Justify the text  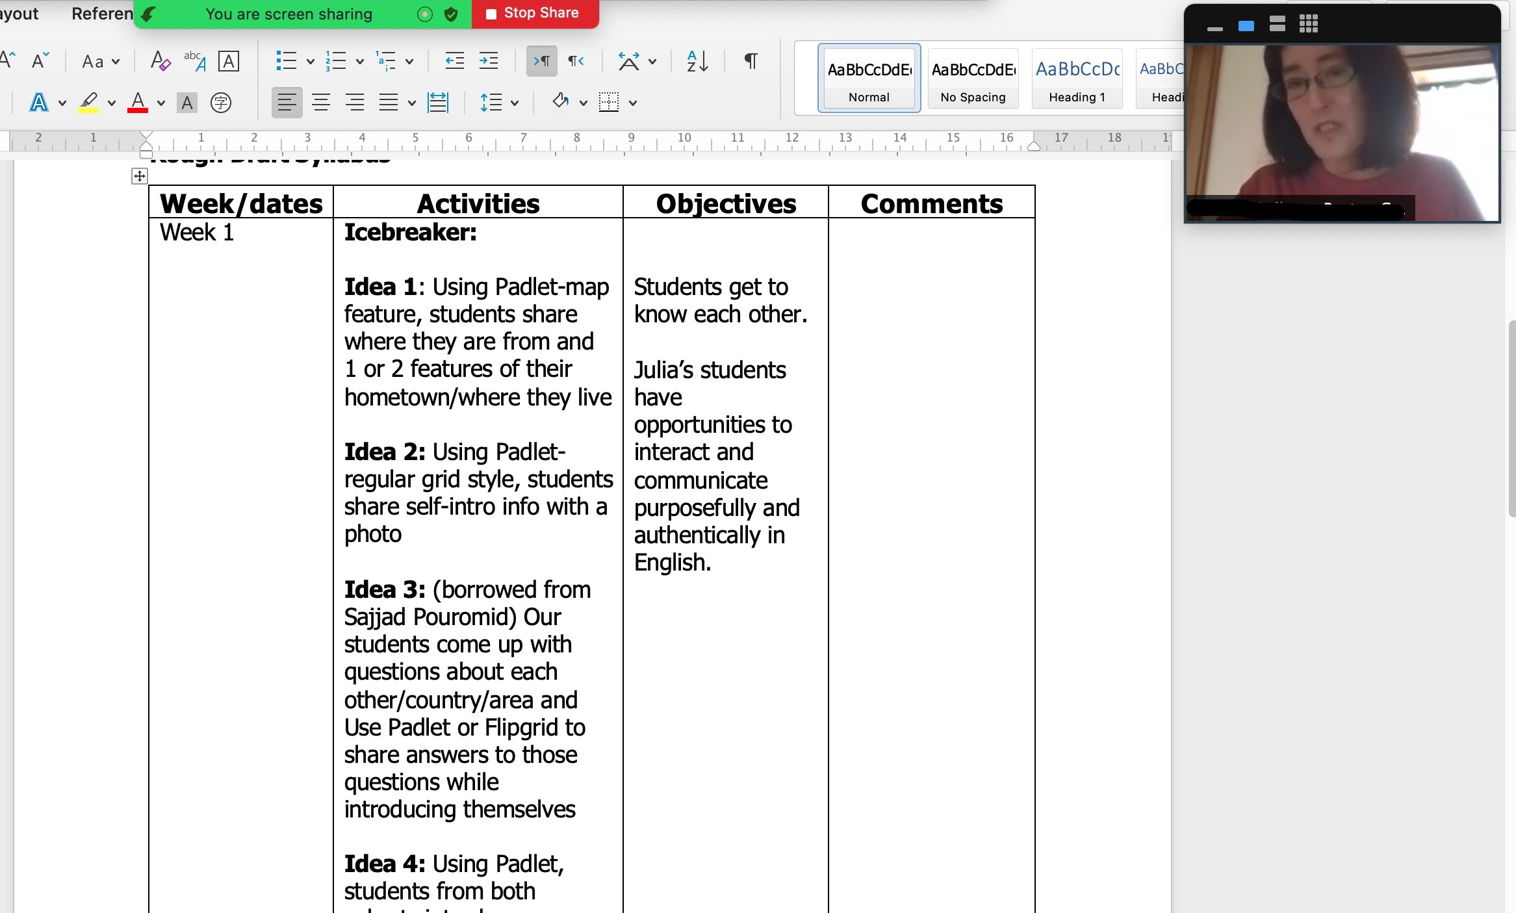(389, 102)
